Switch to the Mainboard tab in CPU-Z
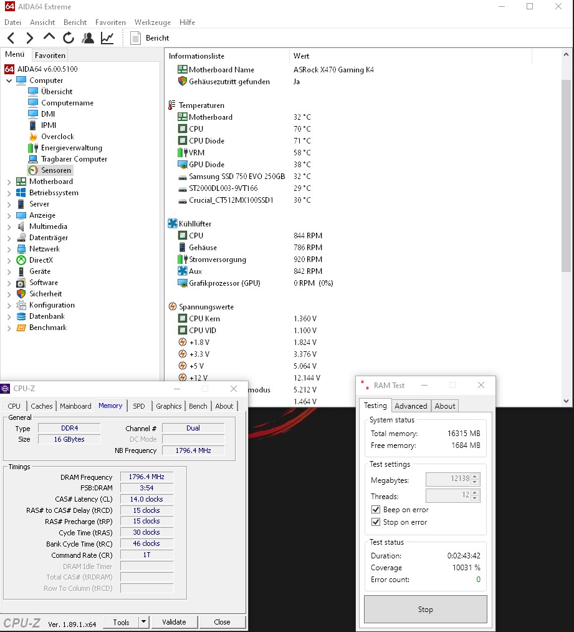This screenshot has width=574, height=632. pos(75,406)
